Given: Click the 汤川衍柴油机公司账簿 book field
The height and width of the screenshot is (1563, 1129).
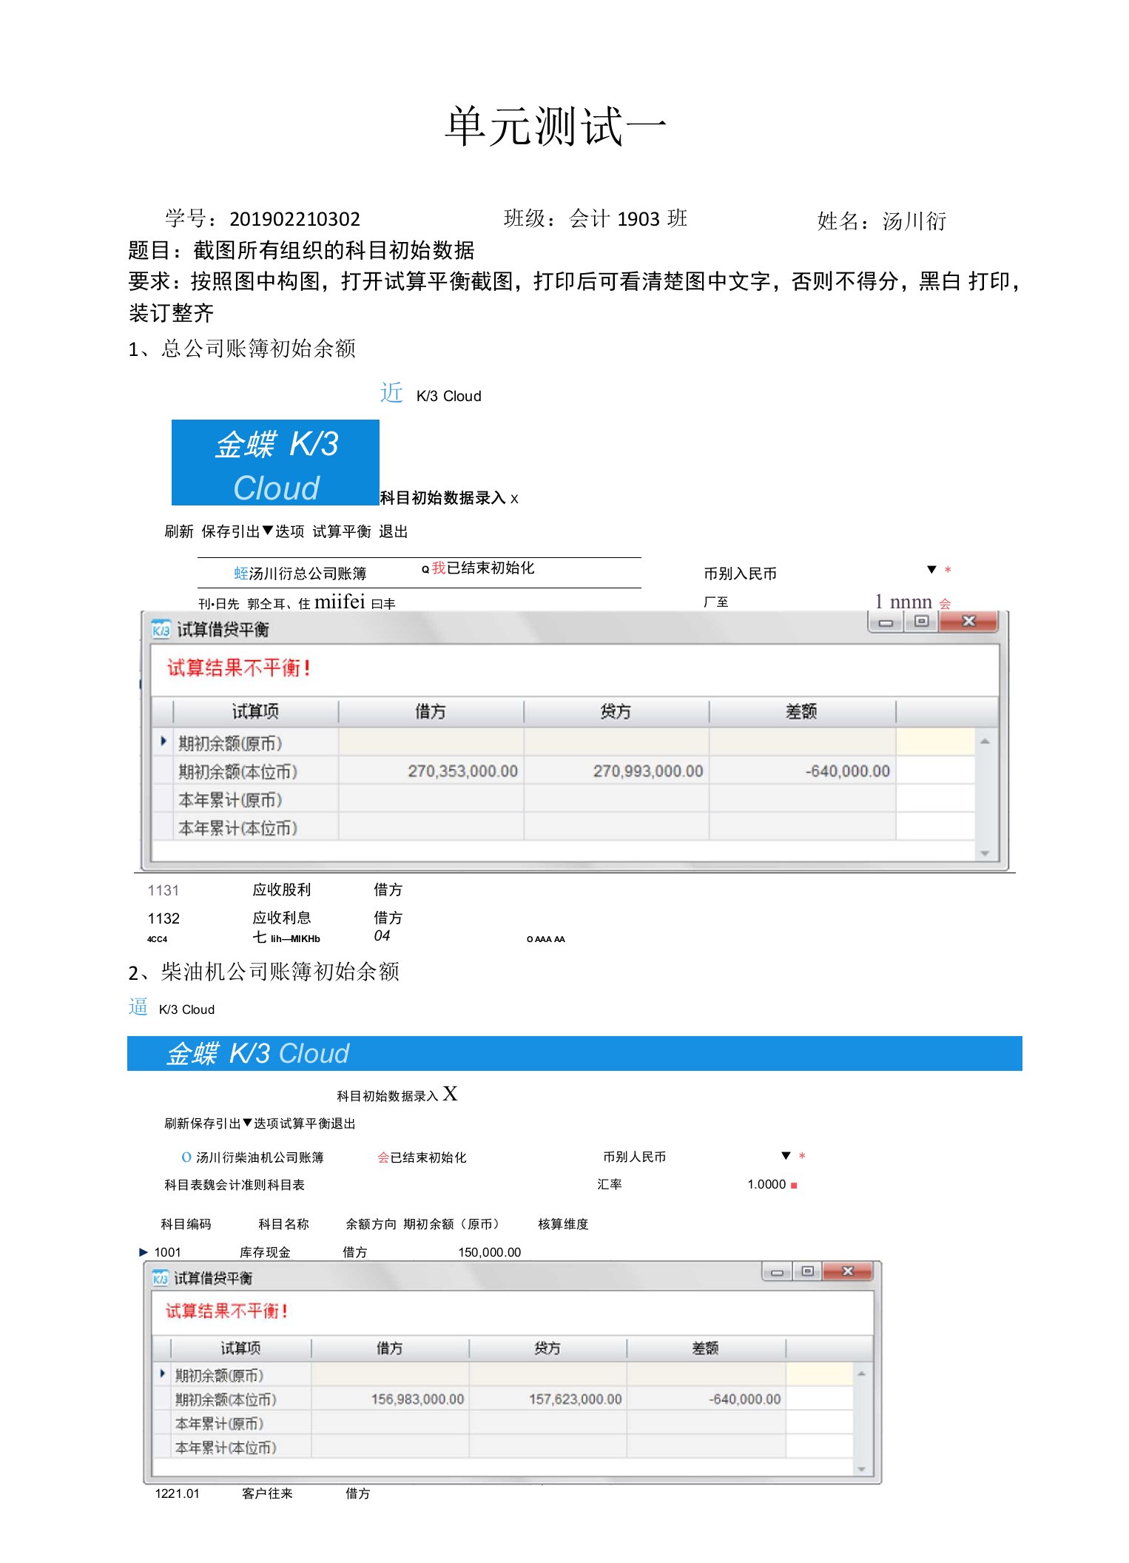Looking at the screenshot, I should 260,1157.
